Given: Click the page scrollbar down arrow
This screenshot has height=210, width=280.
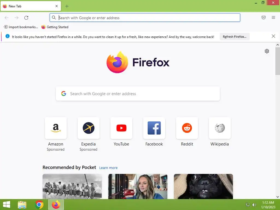Looking at the screenshot, I should click(278, 197).
